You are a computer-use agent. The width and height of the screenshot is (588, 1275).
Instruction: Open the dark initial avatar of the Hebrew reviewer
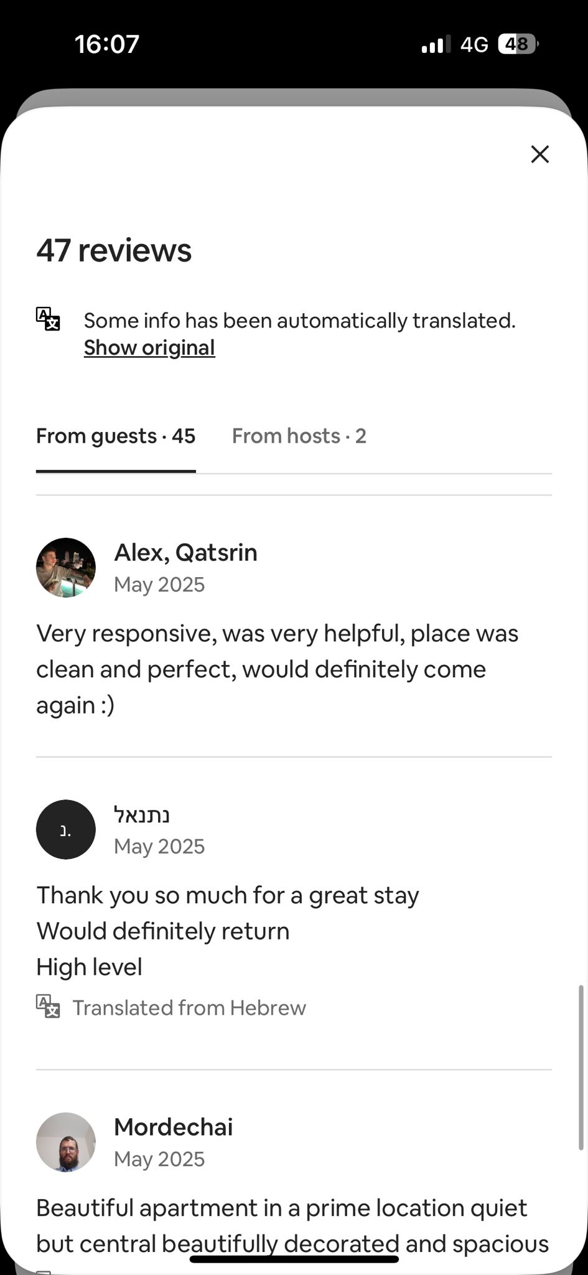[66, 829]
